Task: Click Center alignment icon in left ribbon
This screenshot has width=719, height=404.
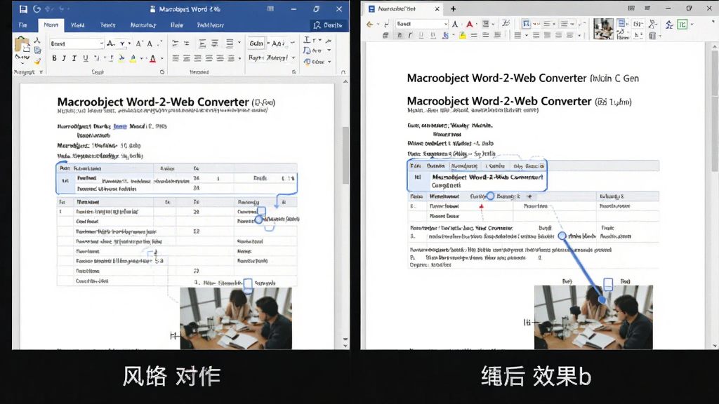Action: click(x=187, y=58)
